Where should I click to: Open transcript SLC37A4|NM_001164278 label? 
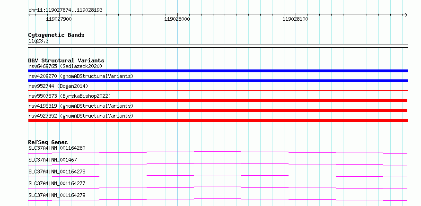coord(57,172)
